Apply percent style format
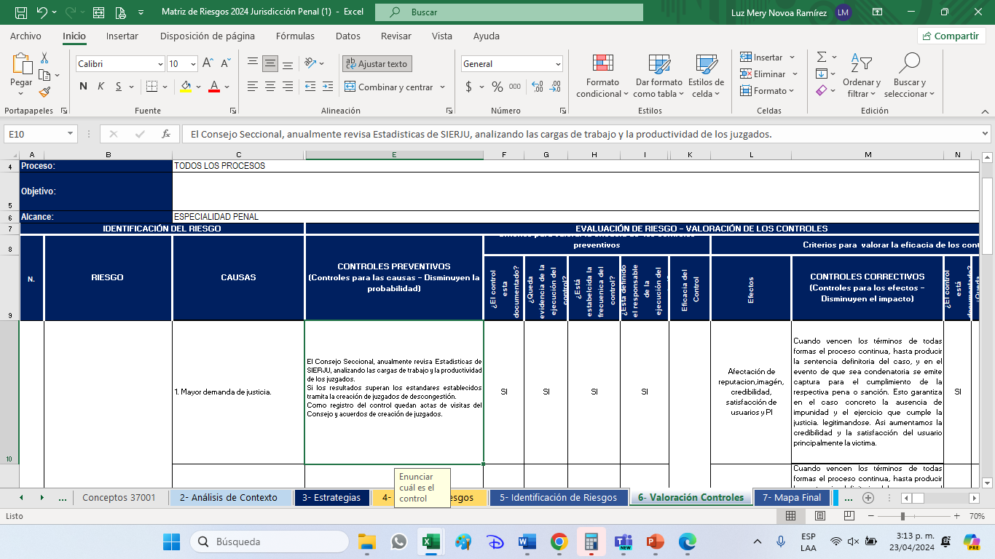Image resolution: width=995 pixels, height=559 pixels. coord(497,87)
